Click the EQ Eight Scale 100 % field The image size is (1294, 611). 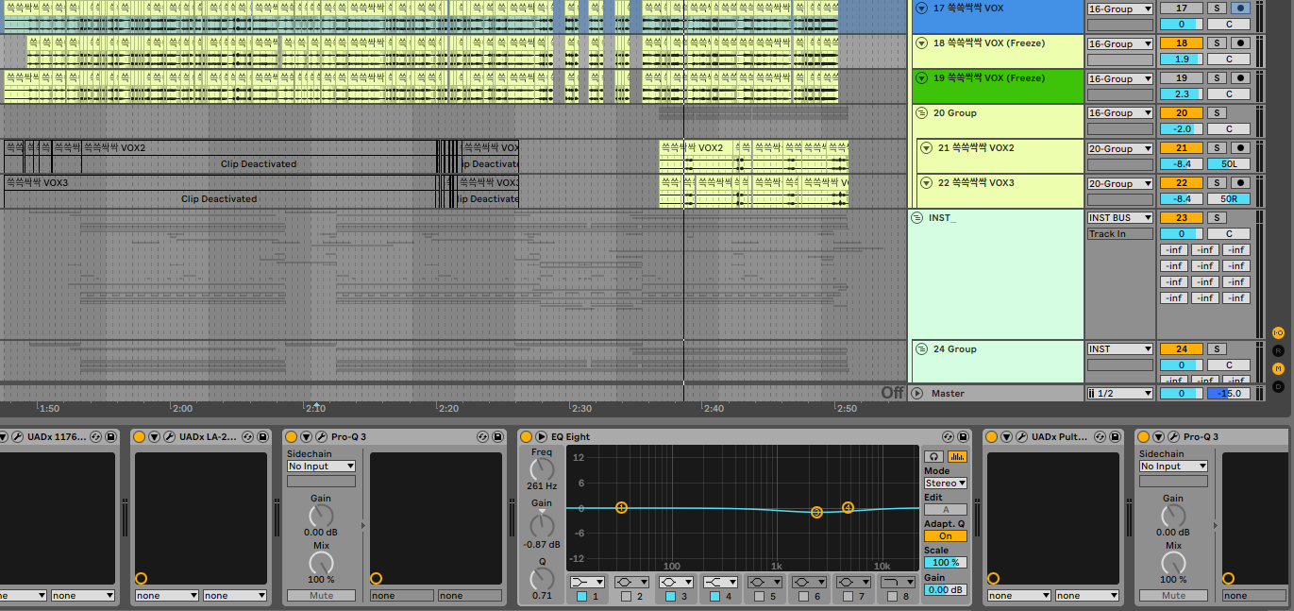945,563
